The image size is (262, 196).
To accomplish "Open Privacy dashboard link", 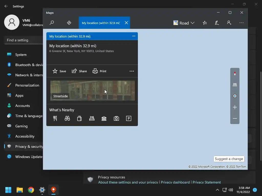I will [175, 182].
